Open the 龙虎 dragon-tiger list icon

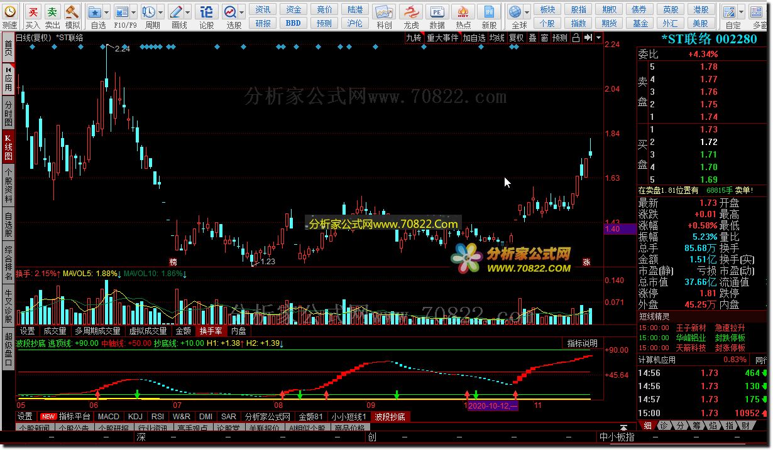pyautogui.click(x=411, y=11)
